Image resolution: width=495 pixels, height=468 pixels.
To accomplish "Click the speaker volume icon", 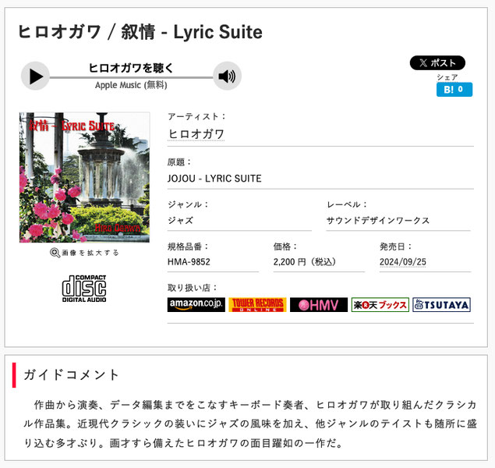I will (x=227, y=76).
